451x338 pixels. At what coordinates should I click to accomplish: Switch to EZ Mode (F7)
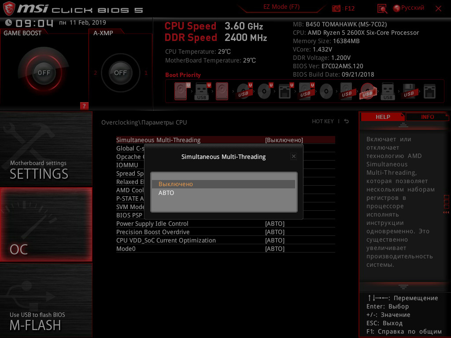click(x=281, y=7)
